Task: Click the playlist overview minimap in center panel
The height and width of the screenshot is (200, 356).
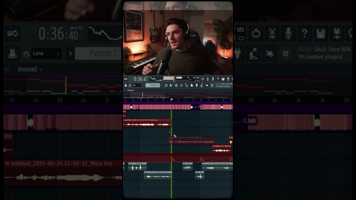Action: click(x=178, y=95)
